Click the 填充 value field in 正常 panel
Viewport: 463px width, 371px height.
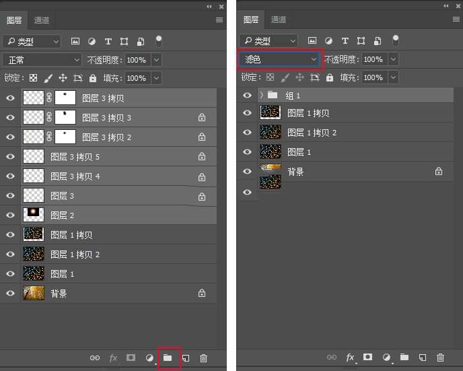pyautogui.click(x=137, y=78)
